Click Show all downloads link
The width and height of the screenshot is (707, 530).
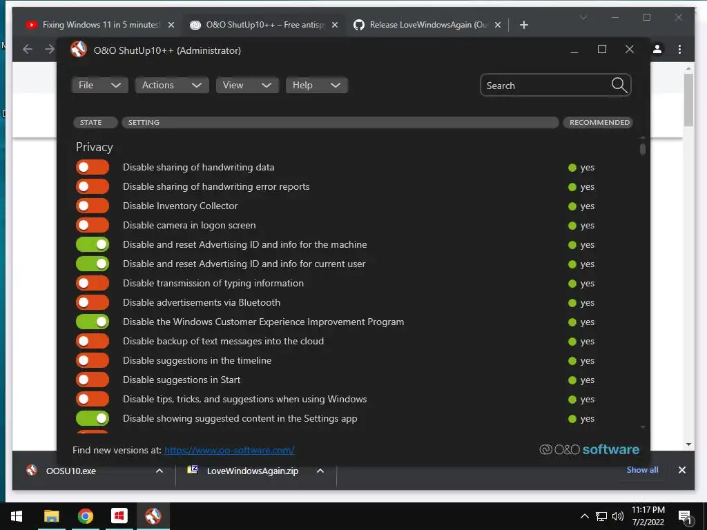coord(642,470)
